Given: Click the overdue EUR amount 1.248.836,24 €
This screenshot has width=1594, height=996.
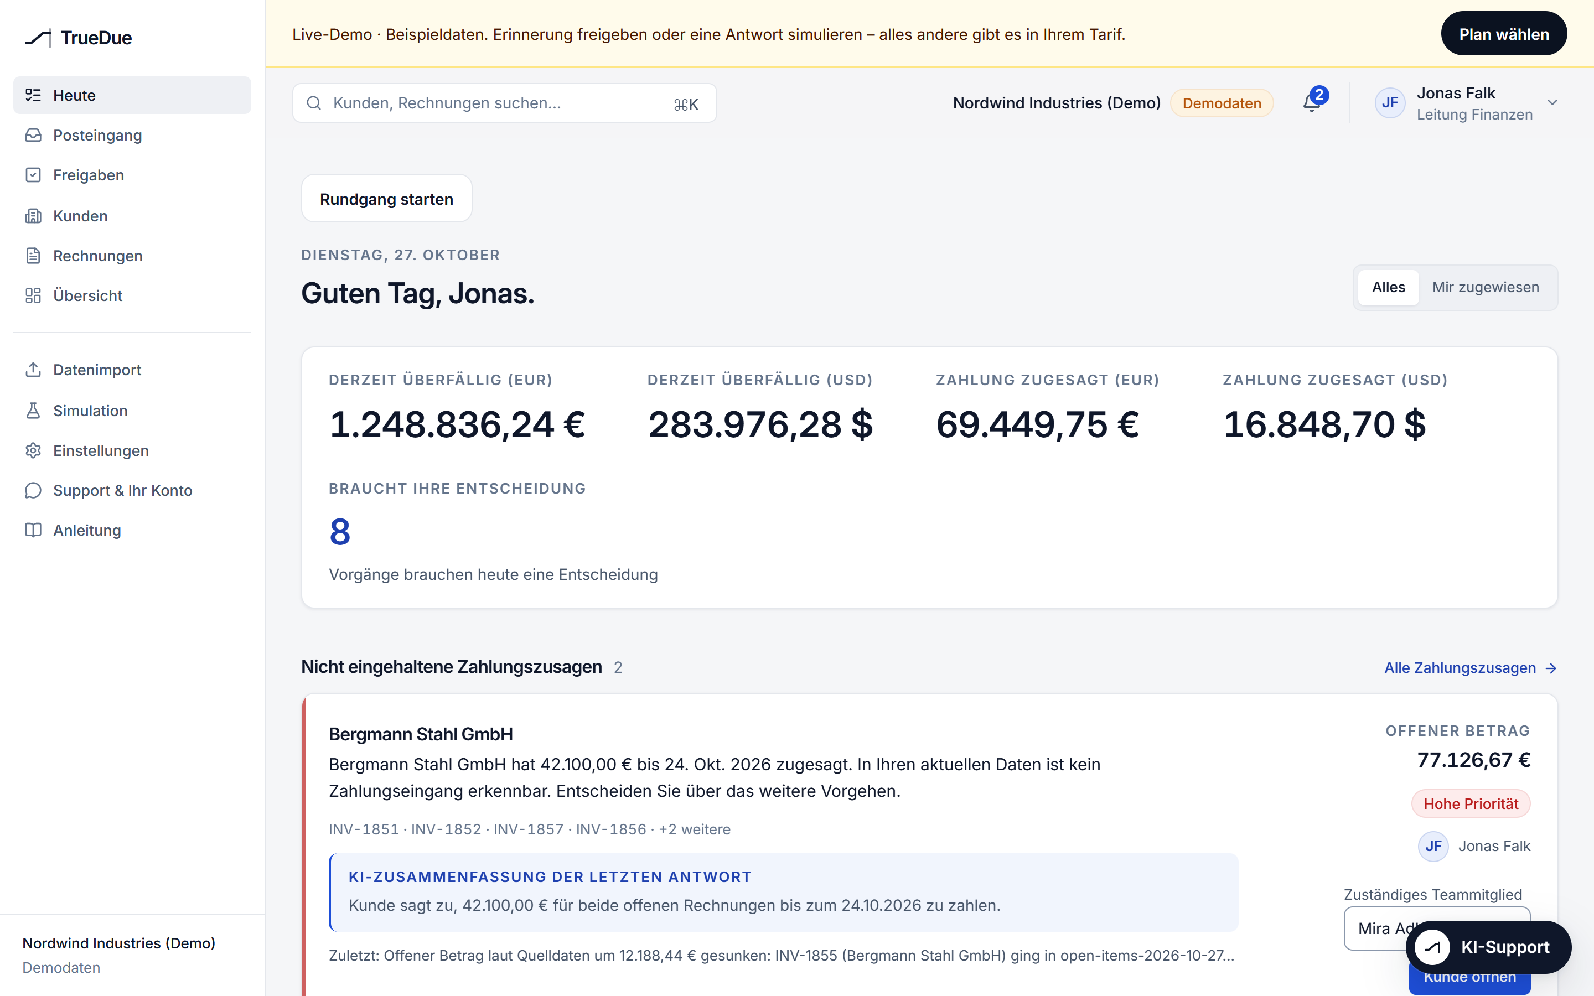Looking at the screenshot, I should [x=457, y=424].
